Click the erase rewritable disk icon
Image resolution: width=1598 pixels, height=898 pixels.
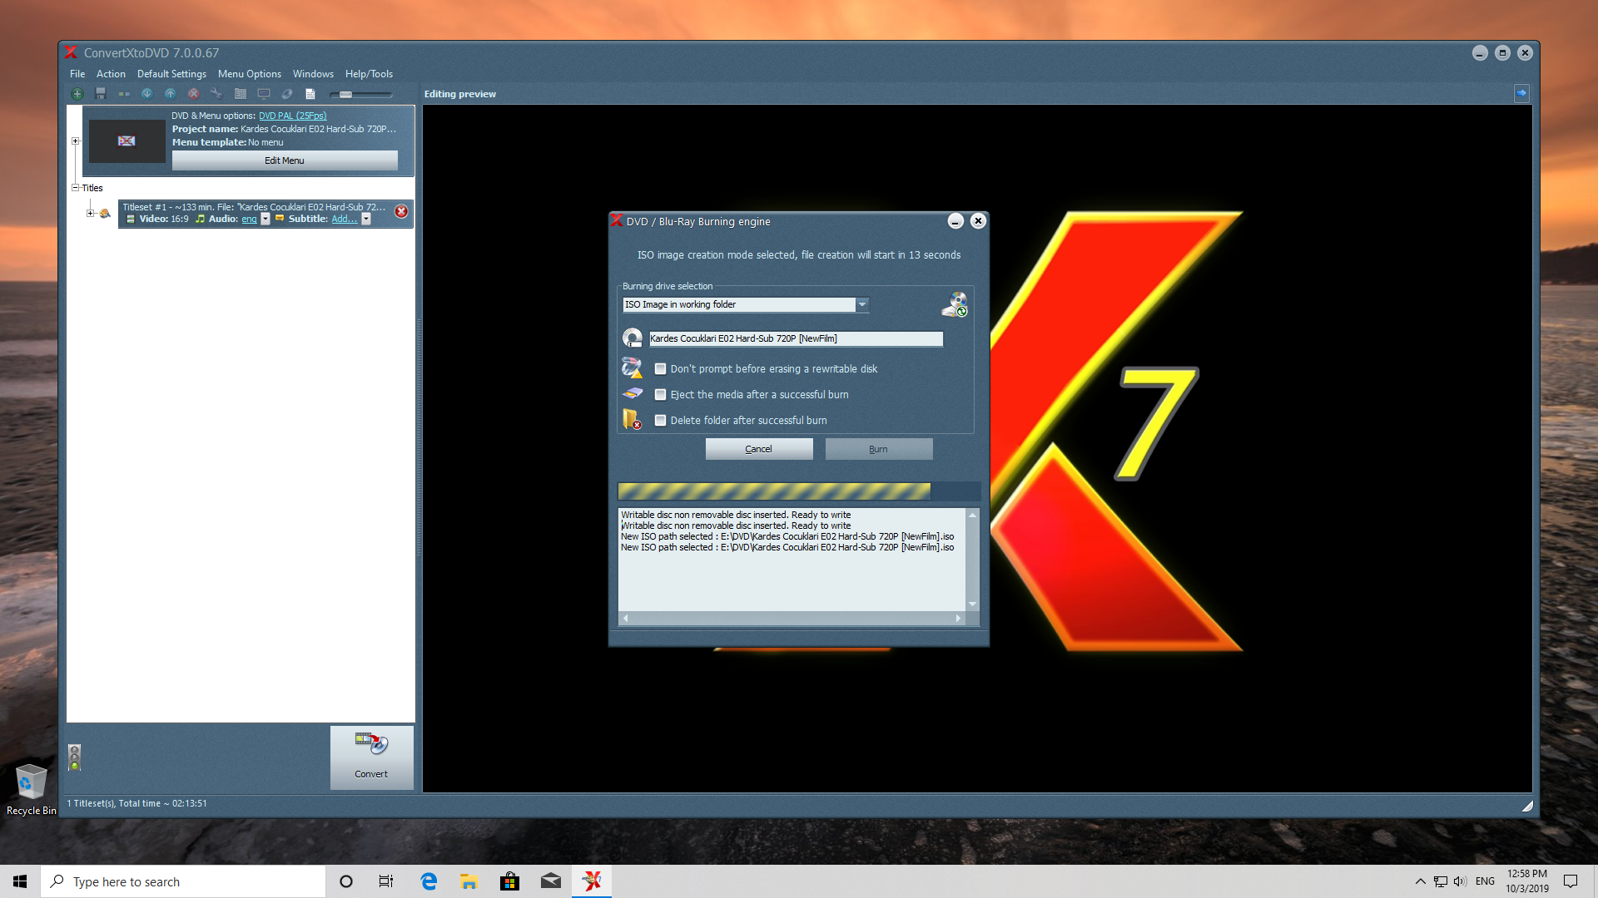pos(633,368)
